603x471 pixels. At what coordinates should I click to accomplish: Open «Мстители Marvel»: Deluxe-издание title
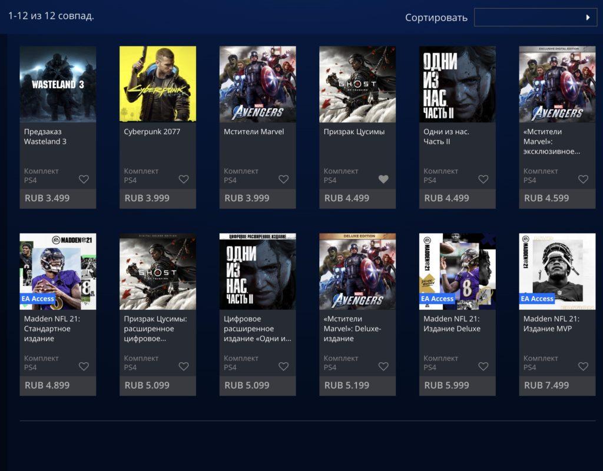[x=352, y=329]
